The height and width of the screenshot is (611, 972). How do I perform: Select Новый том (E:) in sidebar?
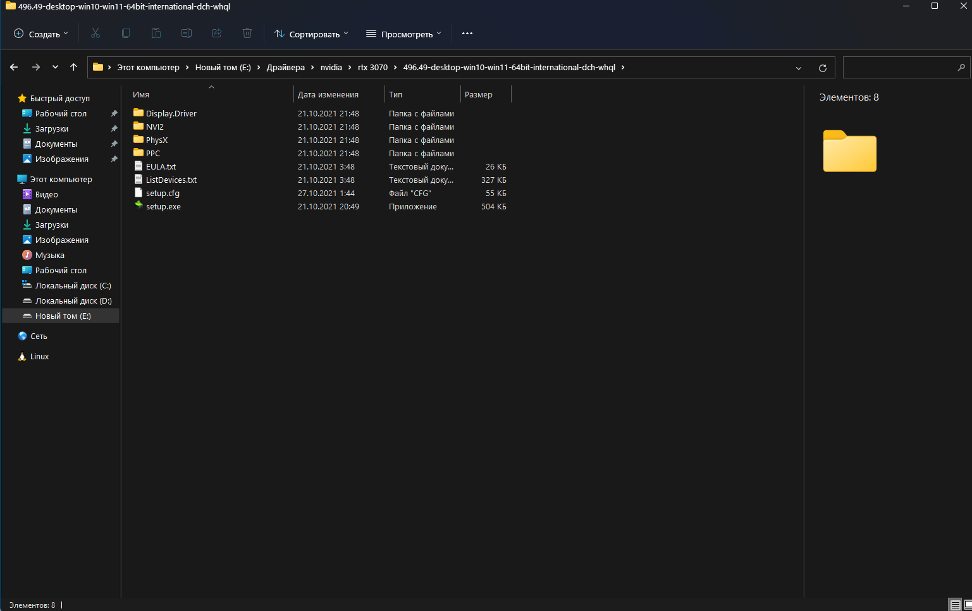click(61, 316)
